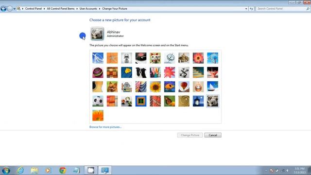Screen dimensions: 311x175
Task: Pick the brown patchwork squares picture
Action: tap(112, 72)
